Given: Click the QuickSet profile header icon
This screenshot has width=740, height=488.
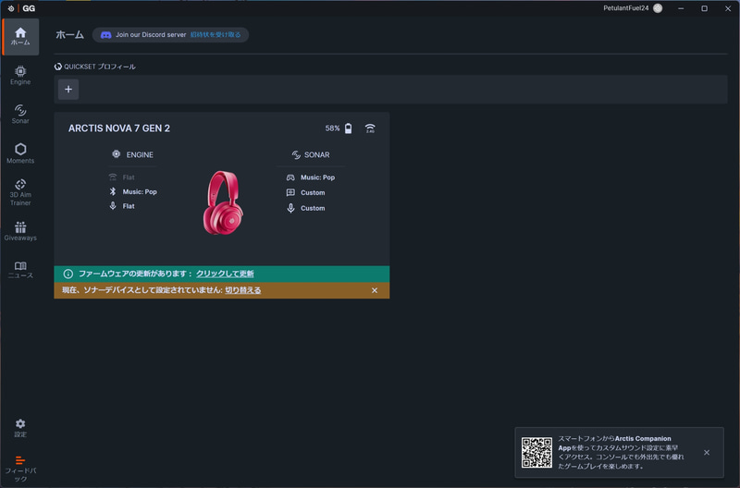Looking at the screenshot, I should click(58, 67).
